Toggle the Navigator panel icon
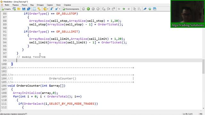This screenshot has height=115, width=205. [x=34, y=9]
